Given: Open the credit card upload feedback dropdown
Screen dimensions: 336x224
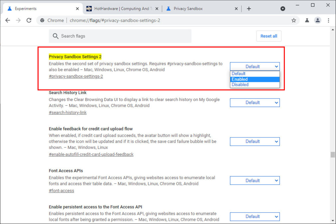Looking at the screenshot, I should [255, 142].
